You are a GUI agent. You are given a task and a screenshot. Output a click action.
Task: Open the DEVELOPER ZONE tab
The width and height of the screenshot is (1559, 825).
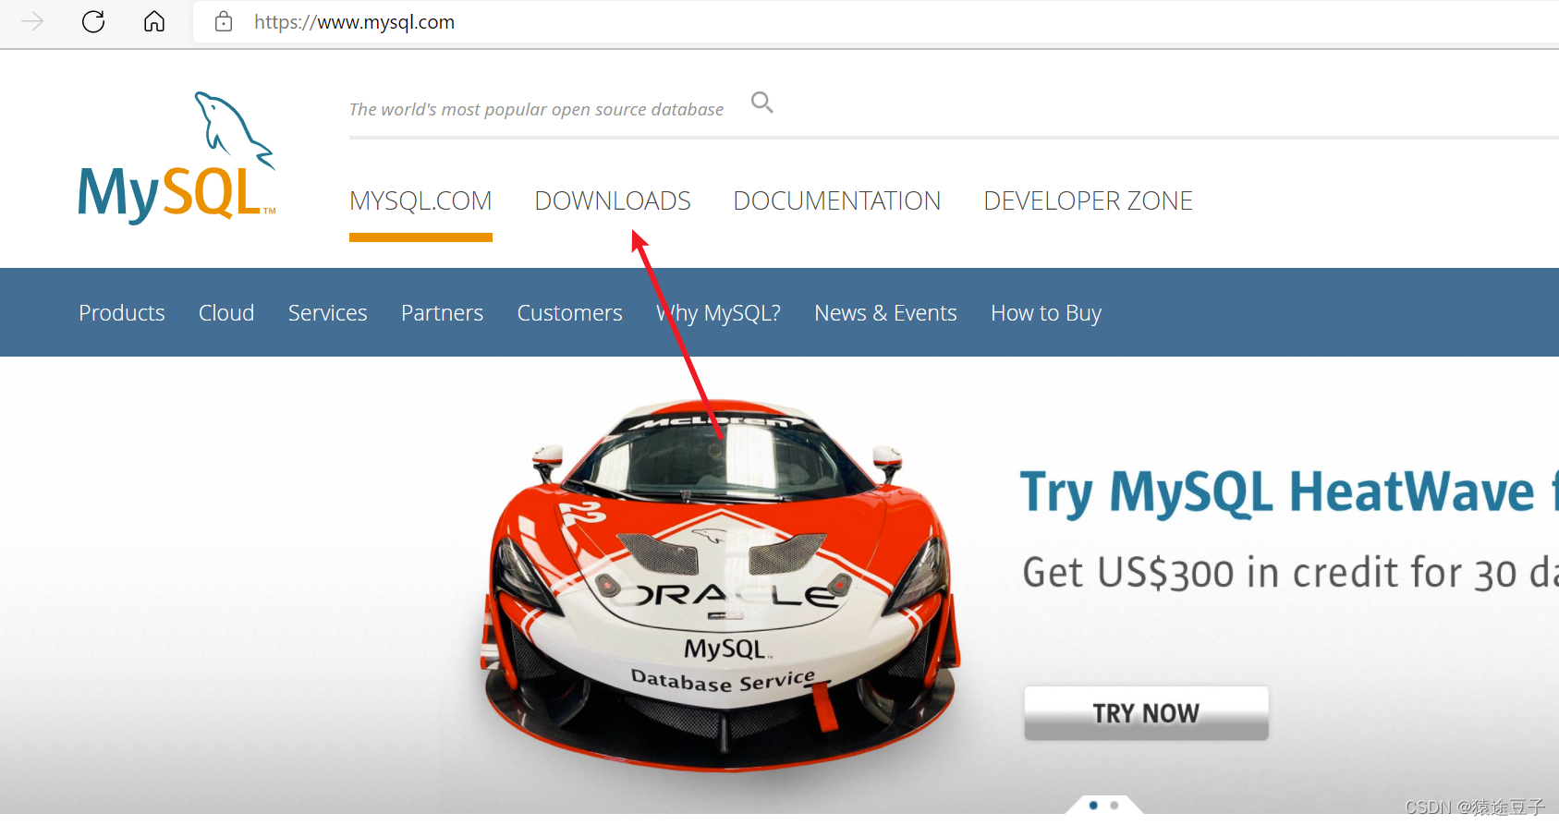pos(1088,200)
